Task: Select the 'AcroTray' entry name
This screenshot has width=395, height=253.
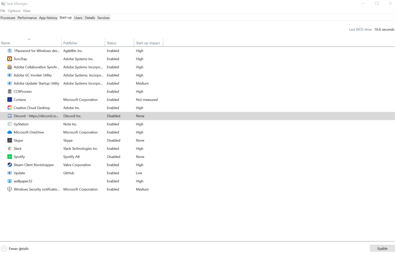Action: (20, 59)
